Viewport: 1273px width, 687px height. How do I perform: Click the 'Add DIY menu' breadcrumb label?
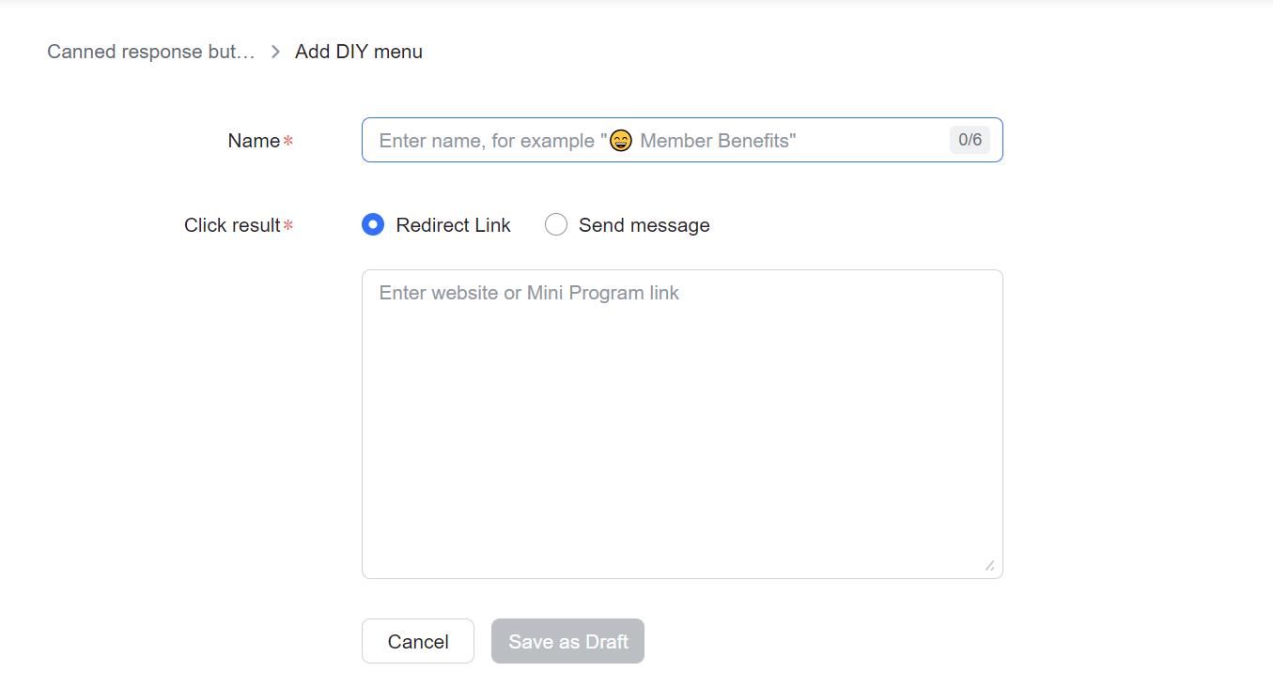358,52
